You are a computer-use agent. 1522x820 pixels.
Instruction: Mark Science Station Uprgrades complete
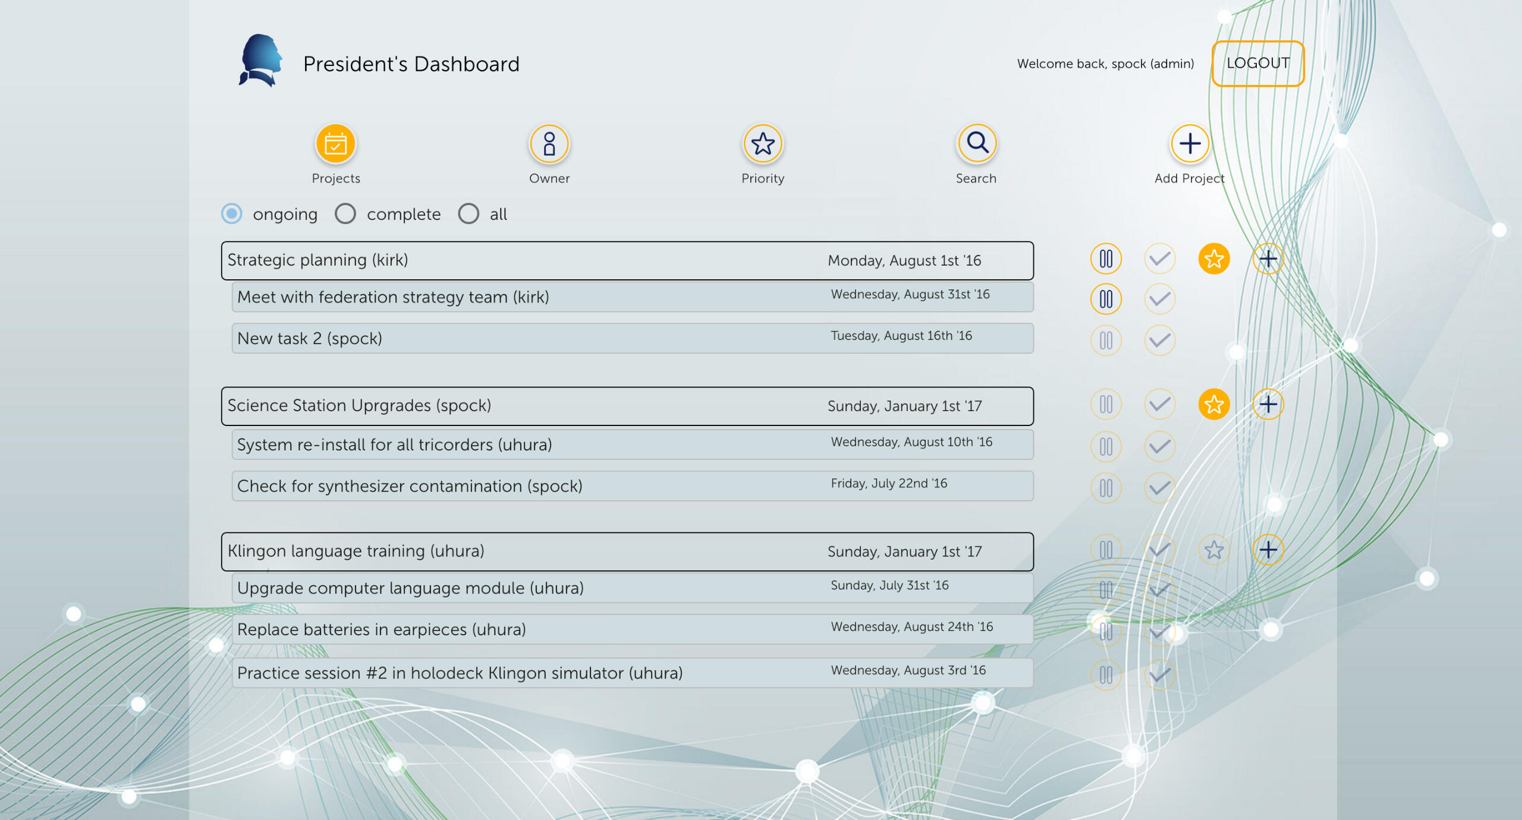pos(1159,405)
